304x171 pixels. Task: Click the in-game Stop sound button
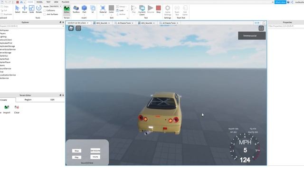[x=76, y=151]
